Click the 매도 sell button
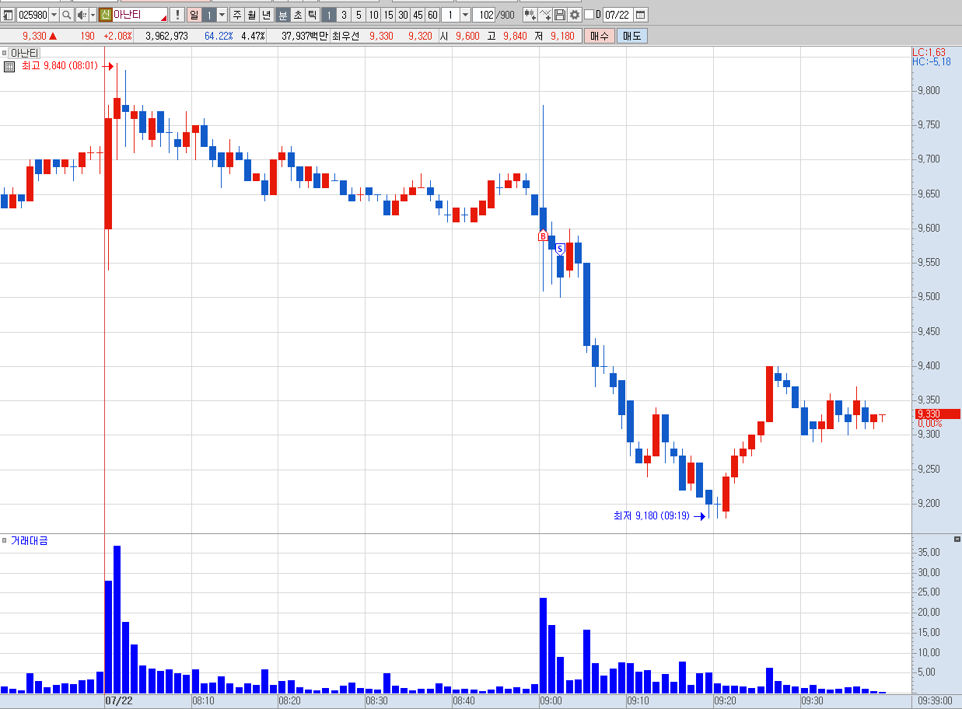Screen dimensions: 962x709 631,36
